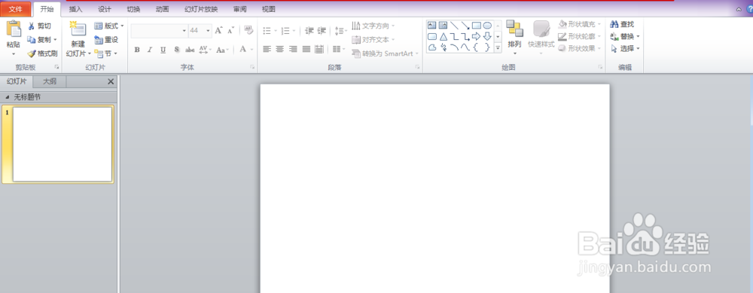Open the Layout (版式) dropdown
This screenshot has width=753, height=293.
[x=109, y=26]
